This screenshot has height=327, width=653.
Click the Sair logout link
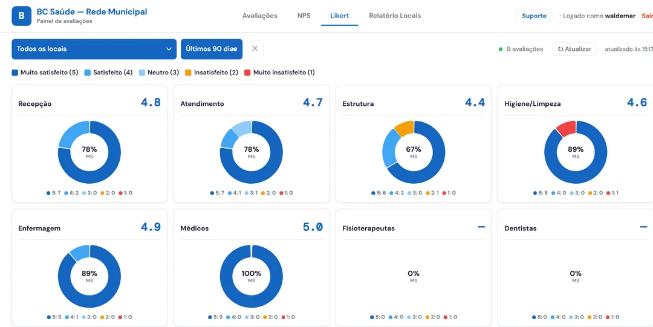pyautogui.click(x=647, y=16)
